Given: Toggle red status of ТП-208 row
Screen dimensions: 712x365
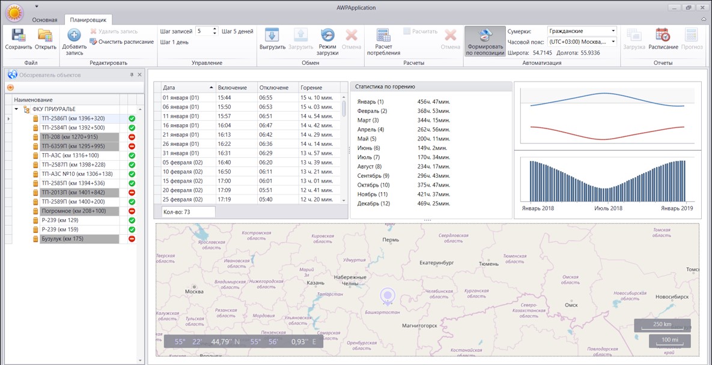Looking at the screenshot, I should [x=132, y=137].
